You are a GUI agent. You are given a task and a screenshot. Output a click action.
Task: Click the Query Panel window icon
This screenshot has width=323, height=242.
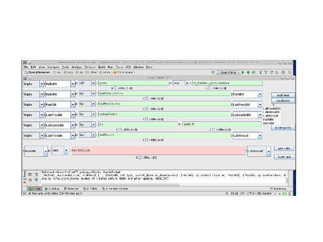click(25, 78)
